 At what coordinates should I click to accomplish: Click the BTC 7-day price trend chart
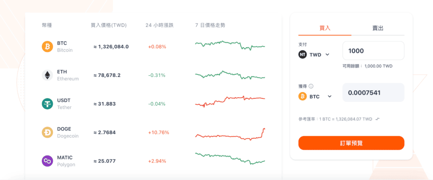230,46
